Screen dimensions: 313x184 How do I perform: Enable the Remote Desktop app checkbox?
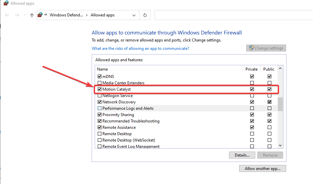tap(100, 134)
